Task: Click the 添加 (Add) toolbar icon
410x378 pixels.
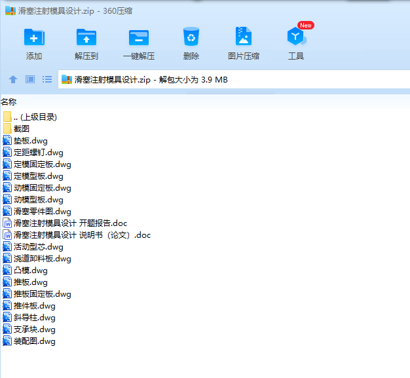Action: (x=34, y=37)
